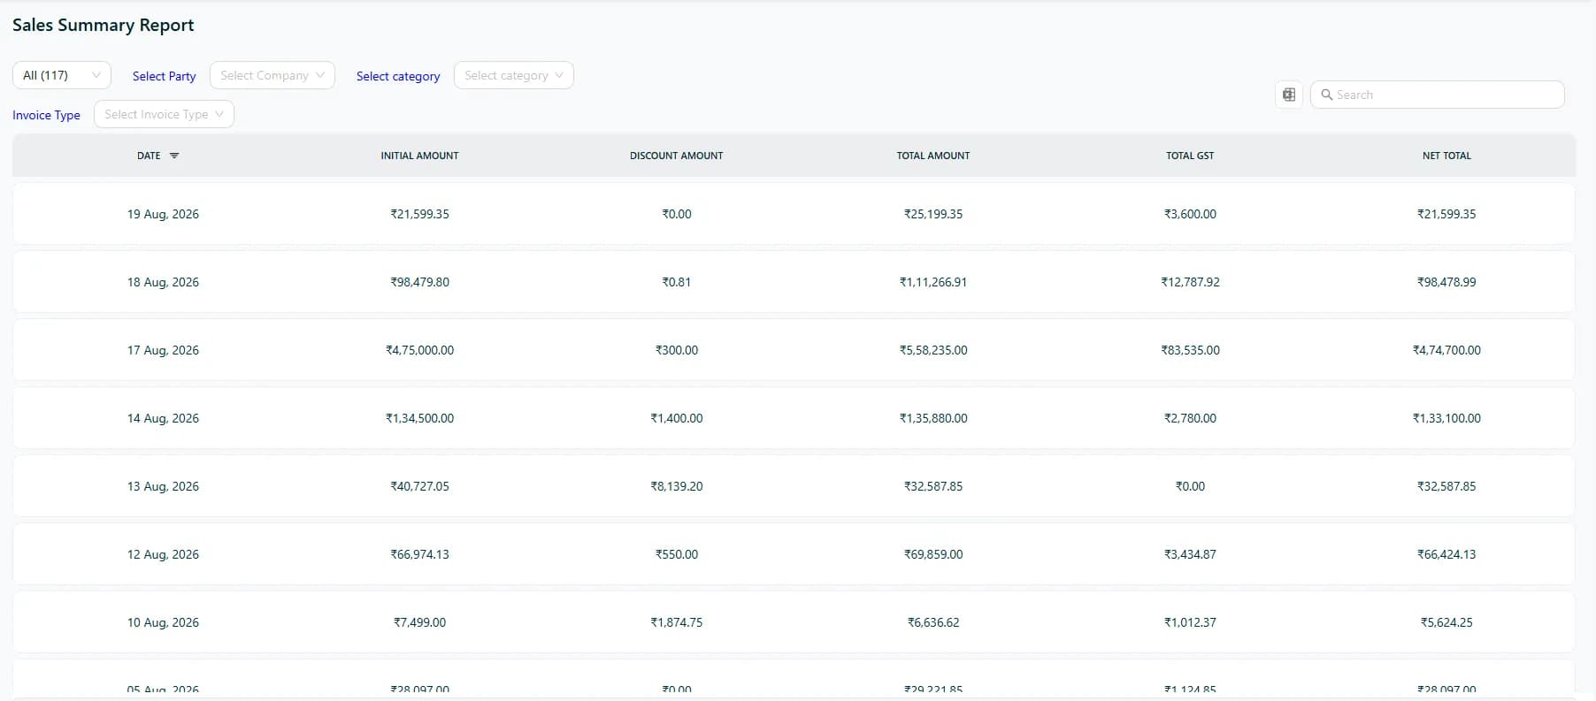Focus the Search input field
The width and height of the screenshot is (1596, 701).
[x=1438, y=95]
